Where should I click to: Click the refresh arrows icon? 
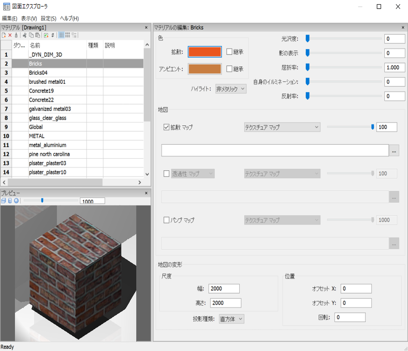[x=53, y=35]
